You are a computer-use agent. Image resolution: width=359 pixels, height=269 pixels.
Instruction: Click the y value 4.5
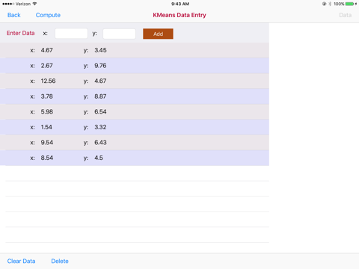[99, 158]
